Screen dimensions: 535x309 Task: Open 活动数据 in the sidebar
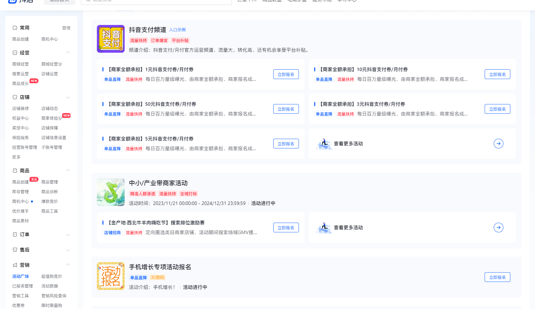(x=50, y=286)
